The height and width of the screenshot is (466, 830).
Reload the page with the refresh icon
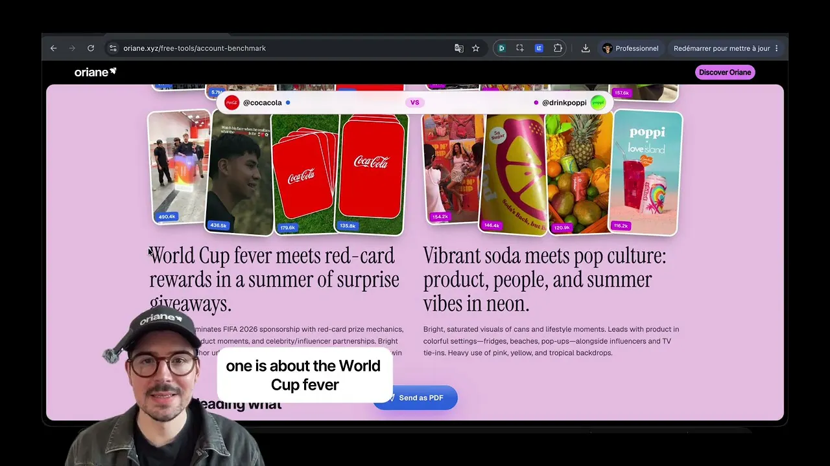[91, 49]
